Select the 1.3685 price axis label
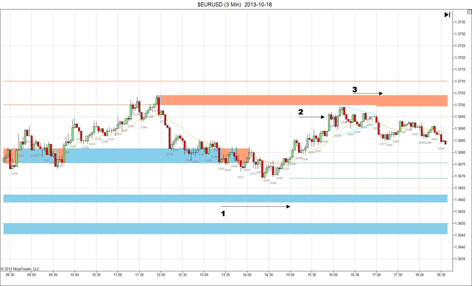 (460, 141)
